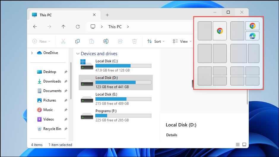
Task: Open the Sort dropdown menu
Action: (x=156, y=41)
